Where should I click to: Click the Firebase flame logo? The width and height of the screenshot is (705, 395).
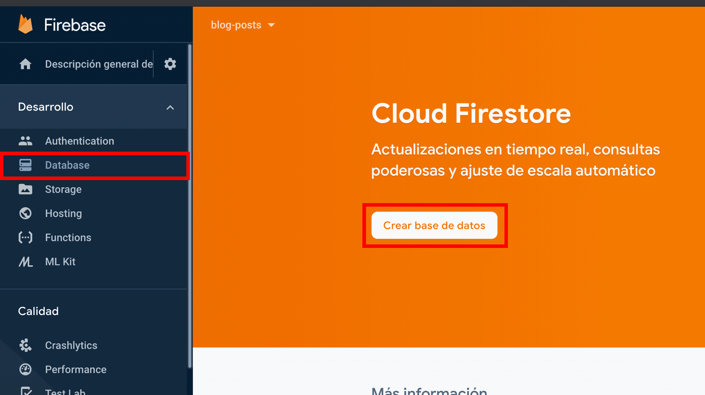(x=25, y=24)
